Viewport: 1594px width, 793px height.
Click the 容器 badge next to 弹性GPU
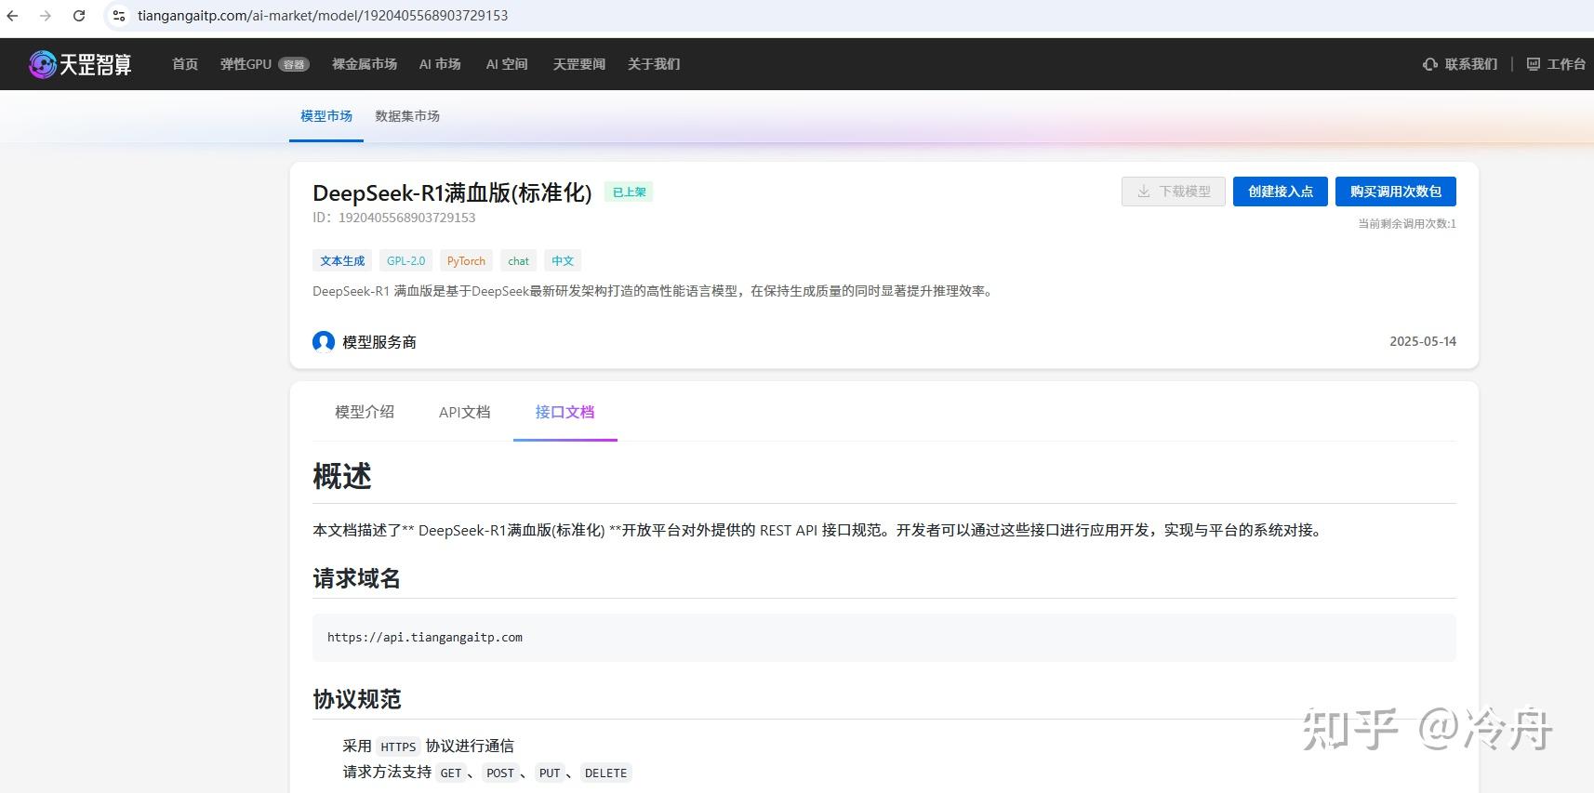coord(294,64)
